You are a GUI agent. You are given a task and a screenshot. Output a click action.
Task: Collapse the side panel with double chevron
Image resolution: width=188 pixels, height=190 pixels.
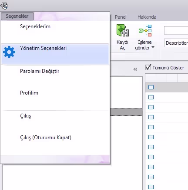tap(135, 69)
